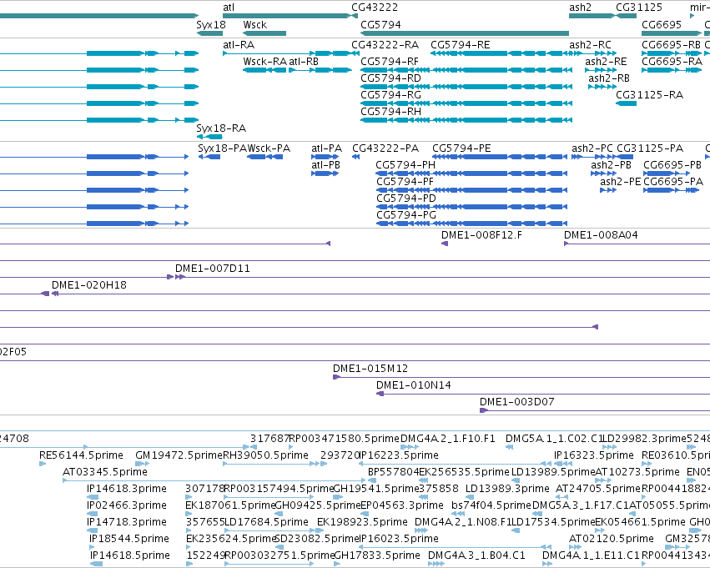710x568 pixels.
Task: Select transcript ash2-RC
Action: tap(591, 45)
